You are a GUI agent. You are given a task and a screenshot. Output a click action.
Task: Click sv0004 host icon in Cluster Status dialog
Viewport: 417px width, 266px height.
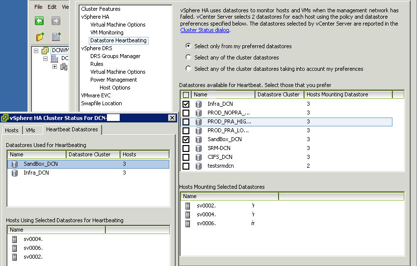(x=15, y=239)
